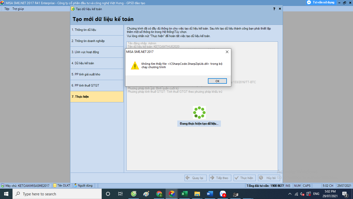Select step 1 Thông tin dữ liệu

(x=97, y=30)
